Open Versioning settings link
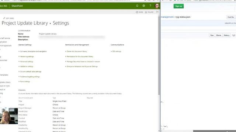This screenshot has height=132, width=236. pos(27,56)
